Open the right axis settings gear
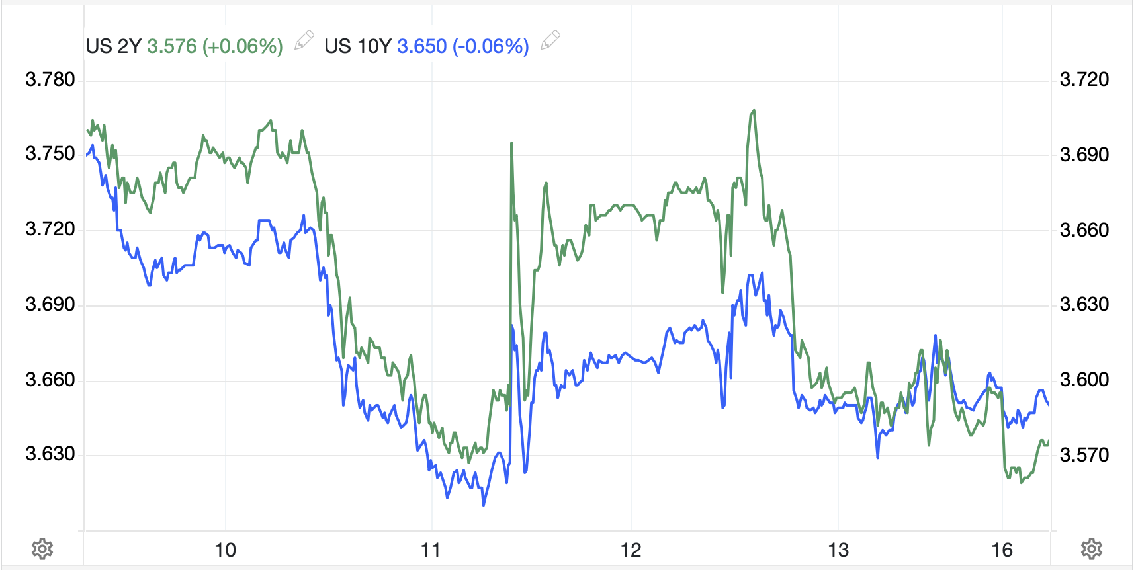 pyautogui.click(x=1091, y=549)
